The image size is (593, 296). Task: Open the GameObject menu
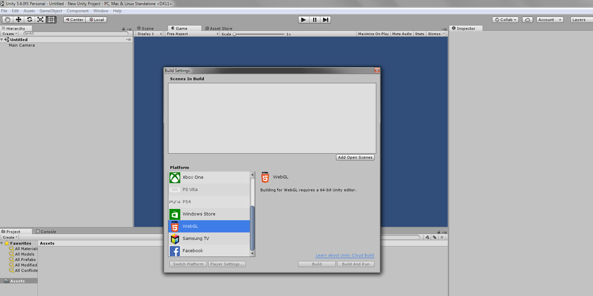coord(51,11)
